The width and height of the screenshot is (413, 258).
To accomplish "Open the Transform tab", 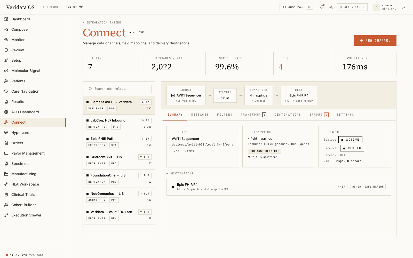I will point(253,115).
